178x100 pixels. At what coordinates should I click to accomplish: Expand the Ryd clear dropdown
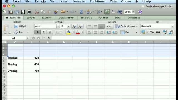pos(28,32)
